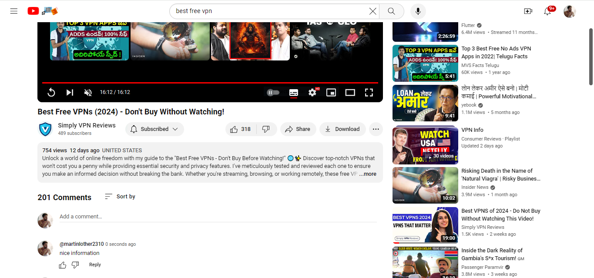The image size is (594, 278).
Task: Toggle autoplay switch
Action: pos(273,92)
